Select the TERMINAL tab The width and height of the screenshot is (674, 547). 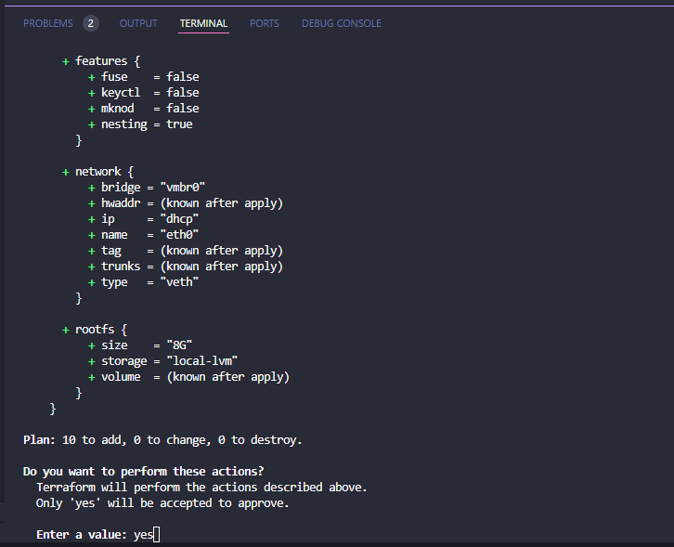tap(203, 23)
